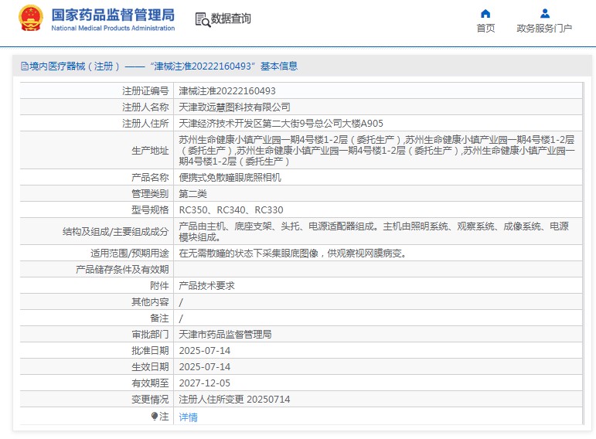The height and width of the screenshot is (439, 596).
Task: Click the 政务服务门户 person icon
Action: [x=545, y=14]
